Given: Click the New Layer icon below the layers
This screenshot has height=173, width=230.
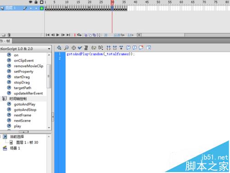Looking at the screenshot, I should pos(3,35).
